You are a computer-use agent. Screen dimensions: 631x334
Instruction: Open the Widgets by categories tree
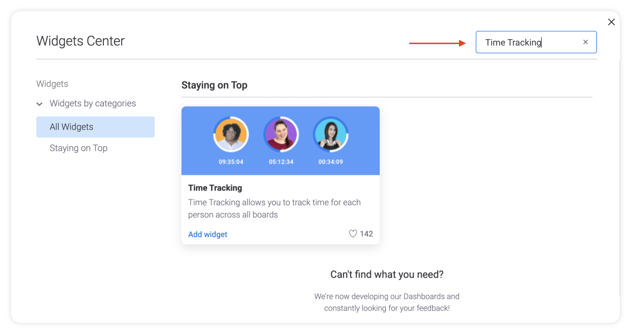point(93,103)
